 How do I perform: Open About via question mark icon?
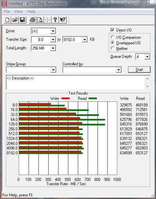point(55,20)
